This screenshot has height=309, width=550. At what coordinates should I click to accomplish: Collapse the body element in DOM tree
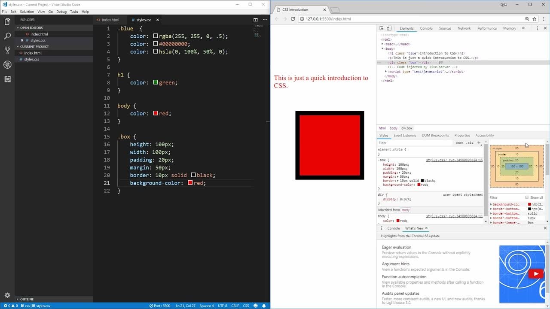(382, 49)
